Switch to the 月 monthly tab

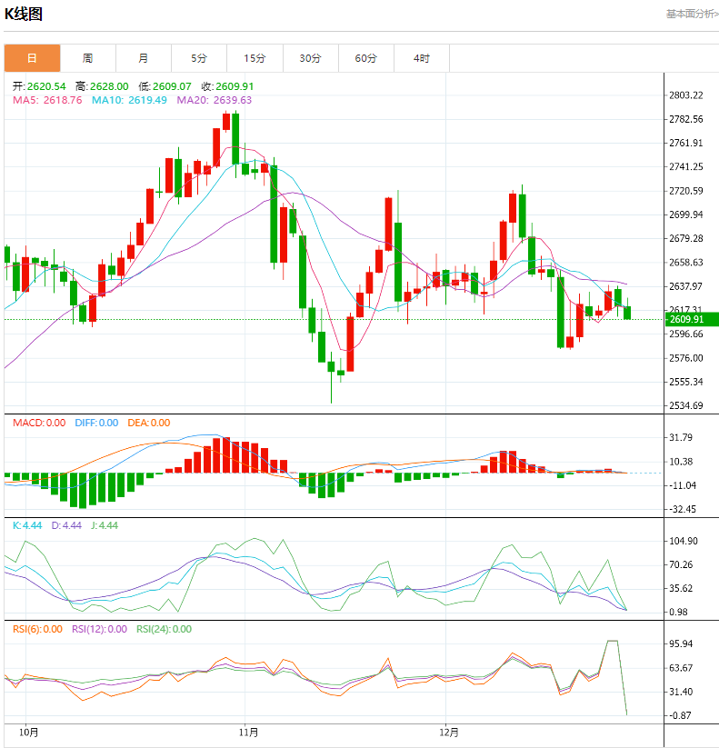point(144,58)
